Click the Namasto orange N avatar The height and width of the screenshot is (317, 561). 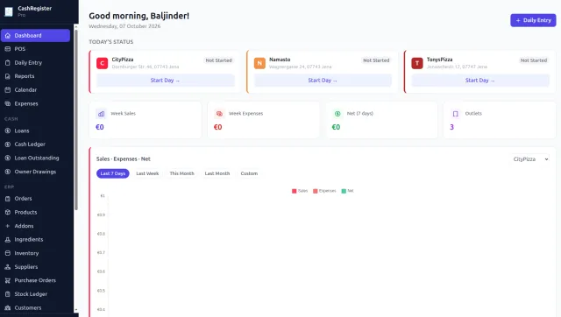259,63
